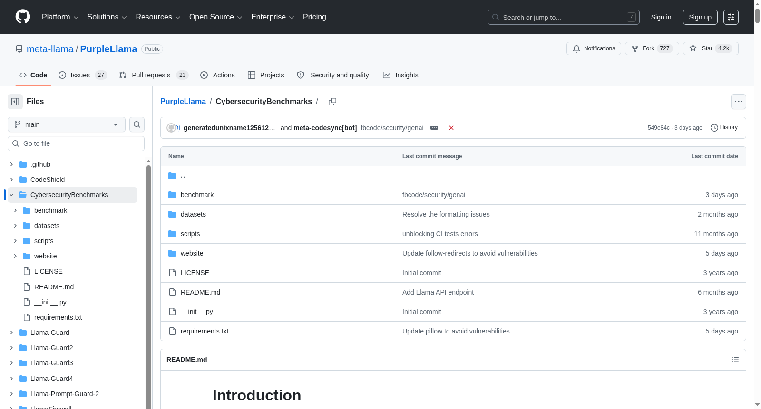
Task: Click the commit author avatars
Action: click(173, 128)
